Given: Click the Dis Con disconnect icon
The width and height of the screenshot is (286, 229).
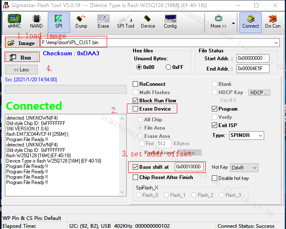Looking at the screenshot, I should coord(273,21).
